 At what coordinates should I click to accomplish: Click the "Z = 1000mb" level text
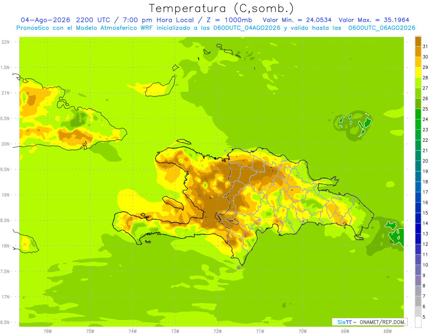point(229,20)
